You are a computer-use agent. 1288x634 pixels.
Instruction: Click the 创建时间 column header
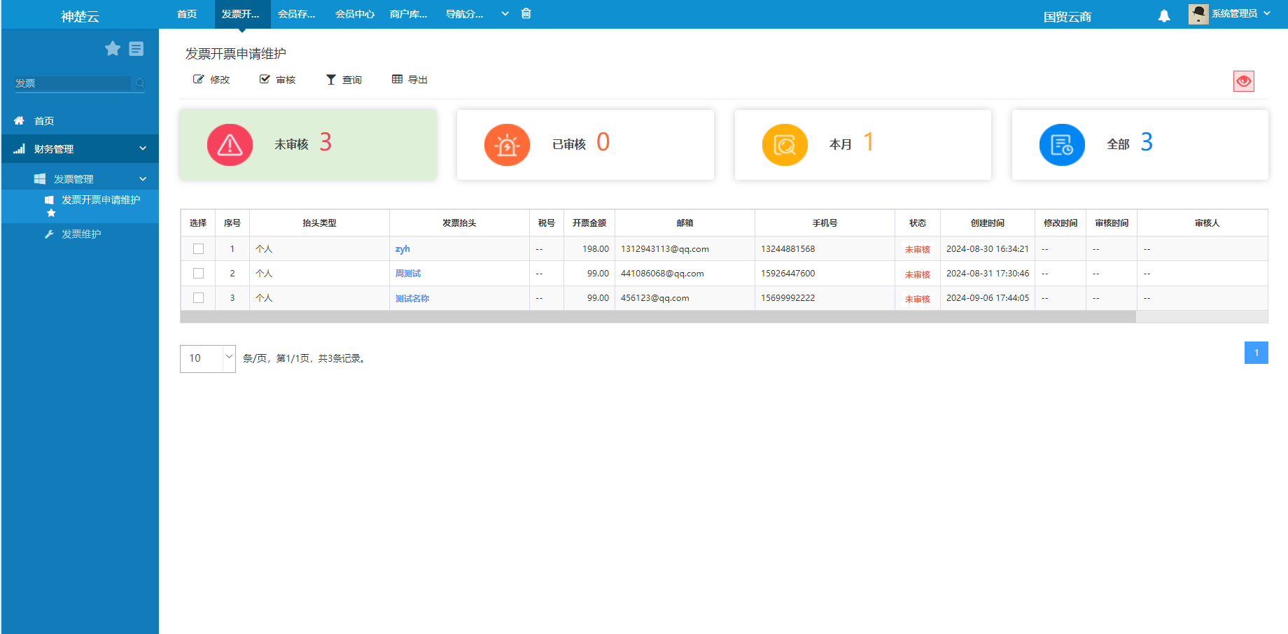click(988, 223)
